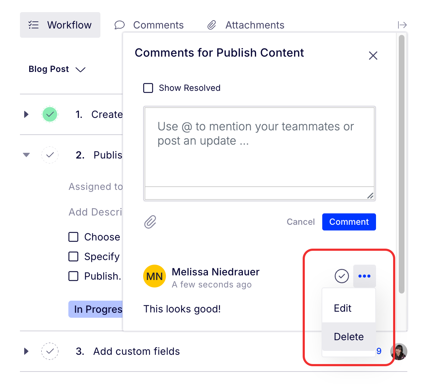Enable the Show Resolved checkbox
This screenshot has height=384, width=428.
click(x=148, y=88)
